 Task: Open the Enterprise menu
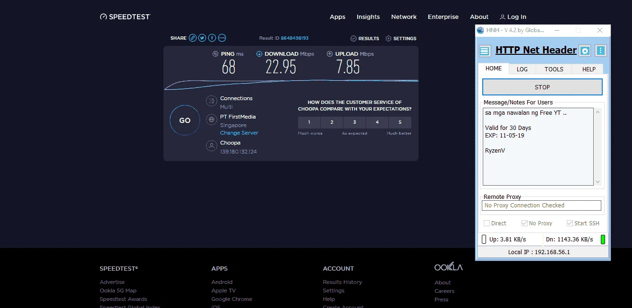[443, 17]
